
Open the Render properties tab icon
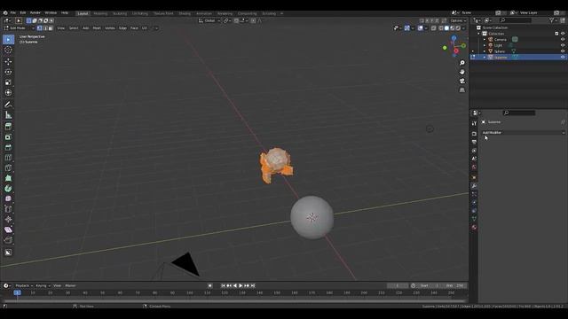[x=474, y=134]
